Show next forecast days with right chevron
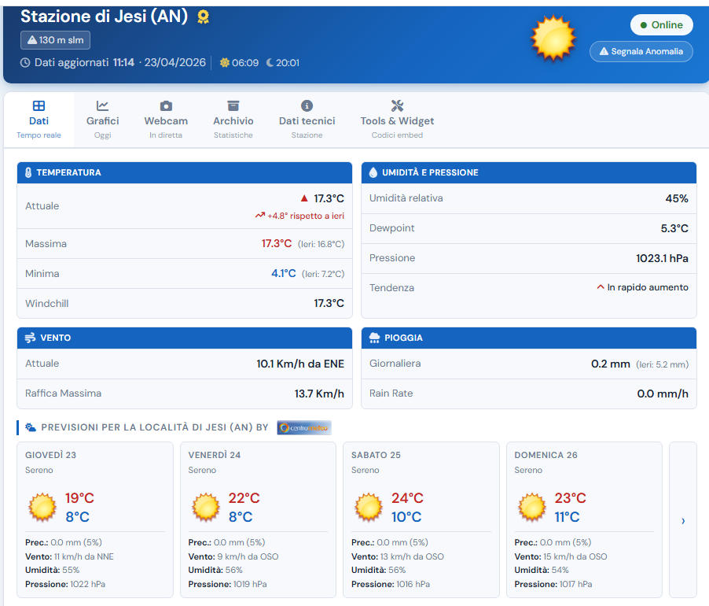This screenshot has width=709, height=606. click(x=682, y=520)
